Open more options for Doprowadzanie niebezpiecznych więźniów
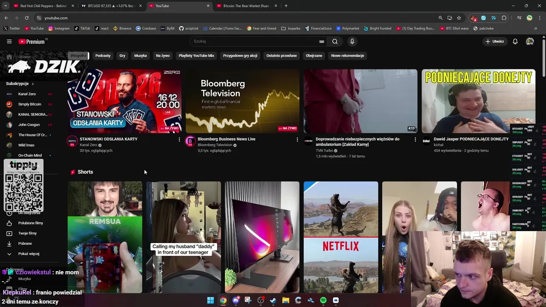 (415, 139)
